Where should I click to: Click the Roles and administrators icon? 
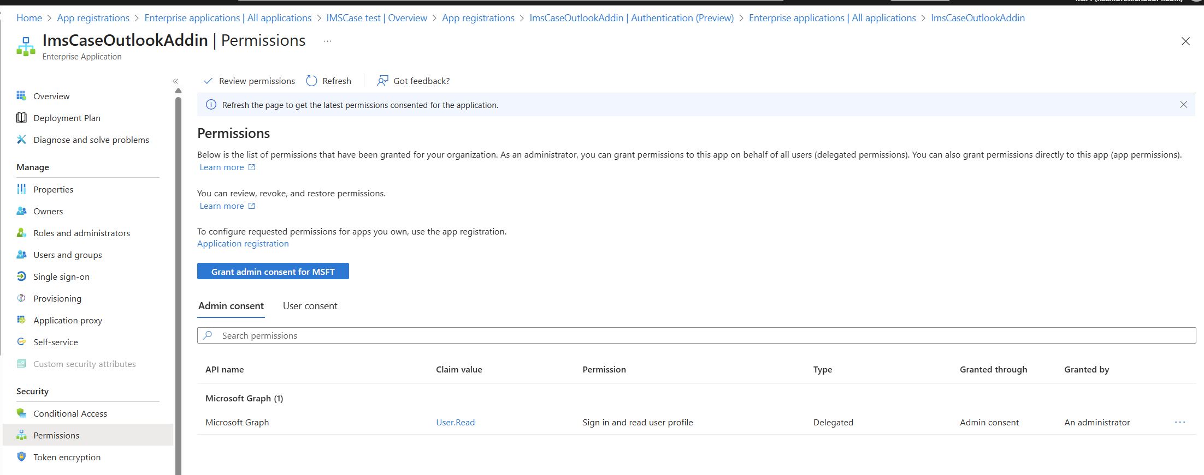click(21, 233)
